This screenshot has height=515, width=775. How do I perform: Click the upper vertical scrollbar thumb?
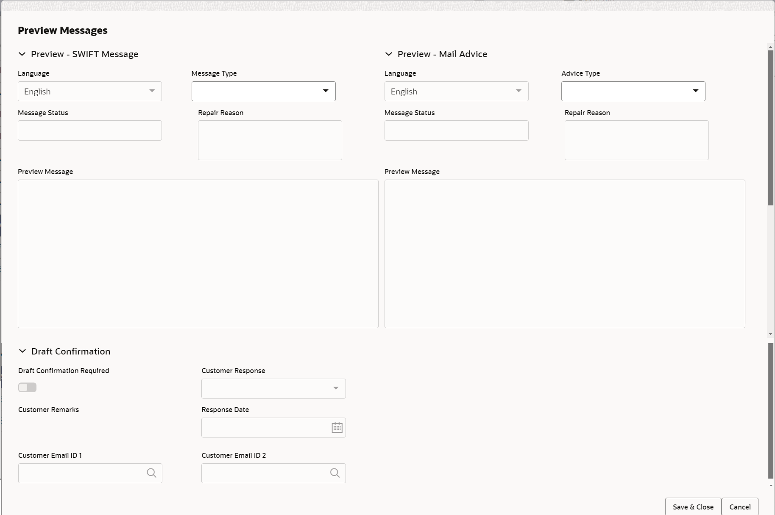770,128
